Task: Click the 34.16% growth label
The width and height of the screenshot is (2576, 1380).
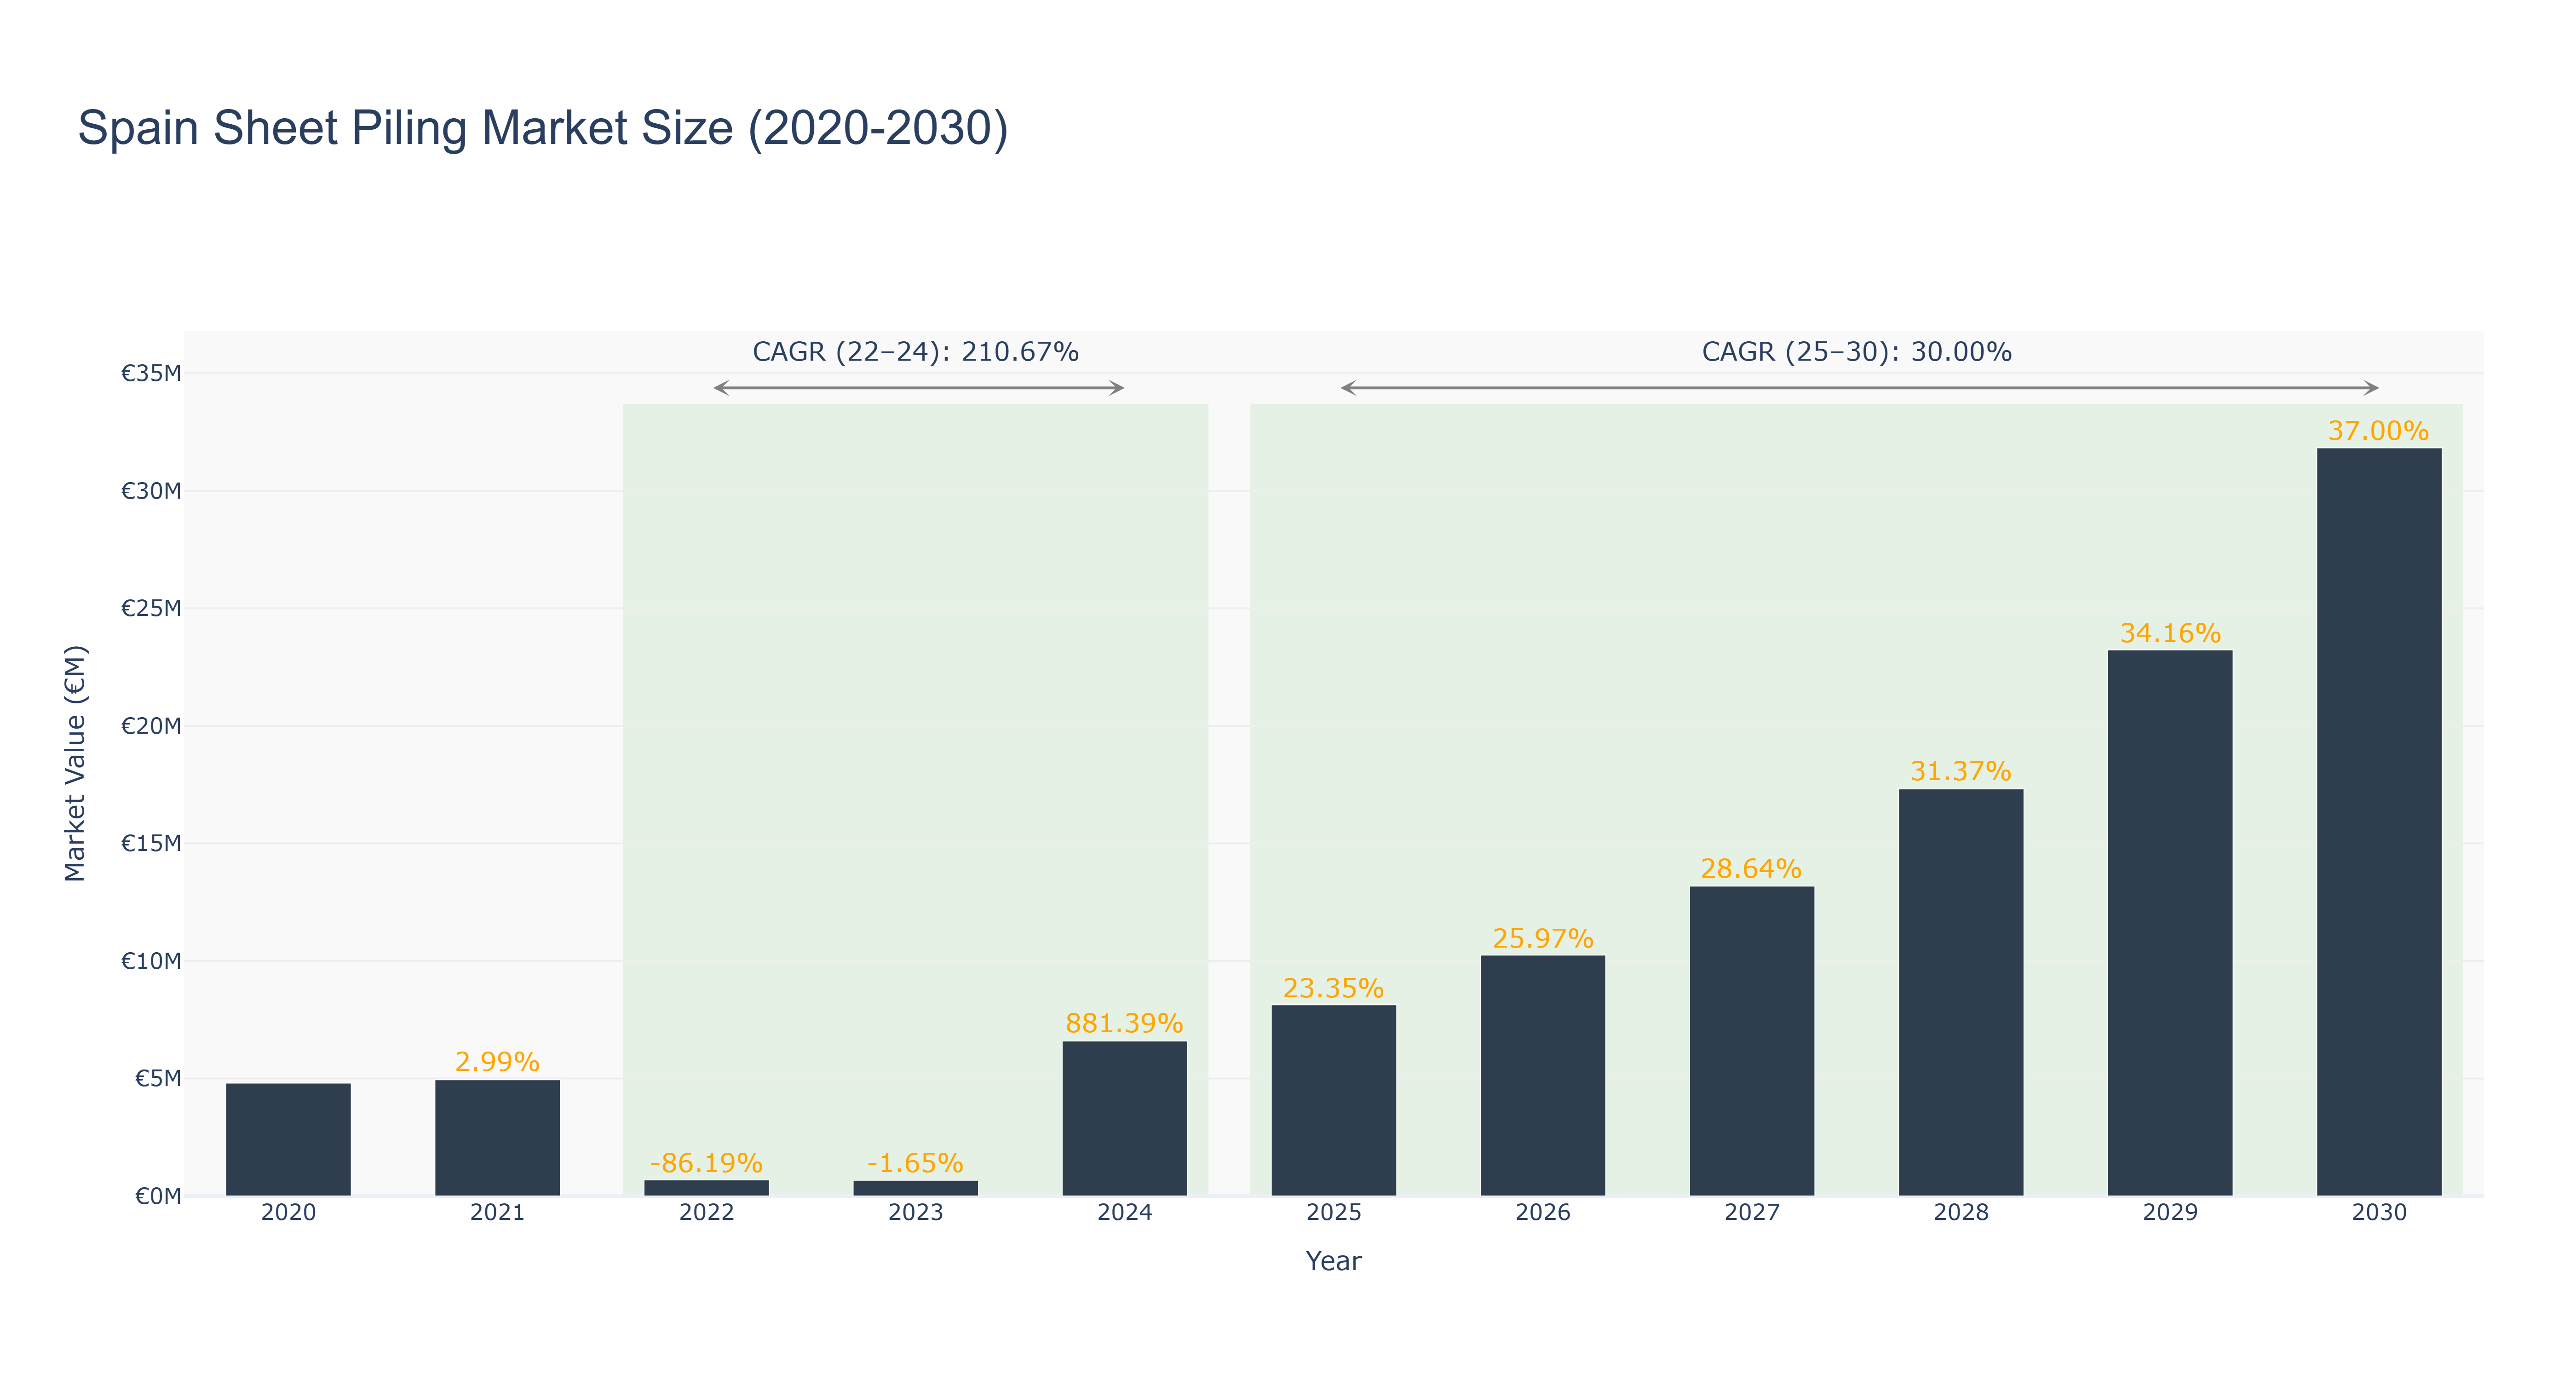Action: click(2170, 633)
